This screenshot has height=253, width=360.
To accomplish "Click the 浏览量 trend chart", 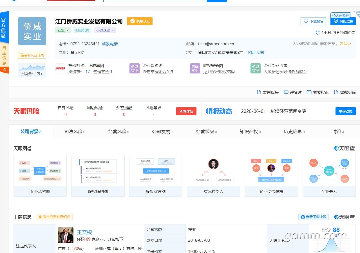I will [x=32, y=68].
